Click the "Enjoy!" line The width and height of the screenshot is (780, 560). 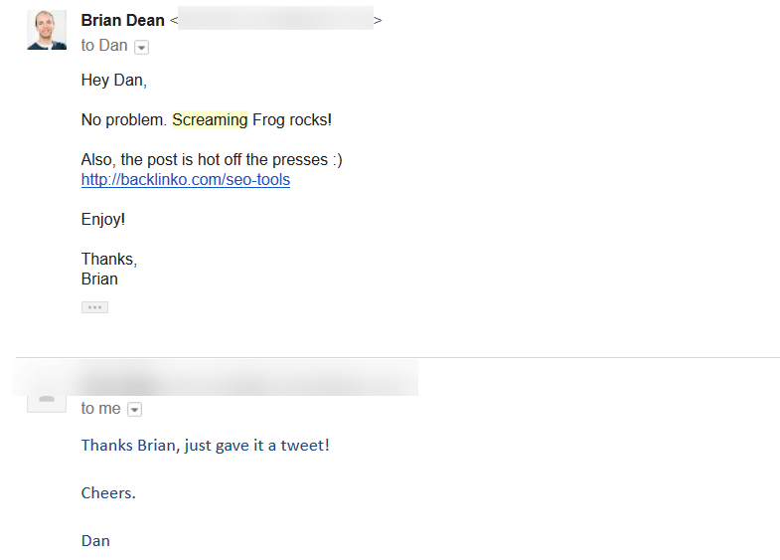pos(103,220)
